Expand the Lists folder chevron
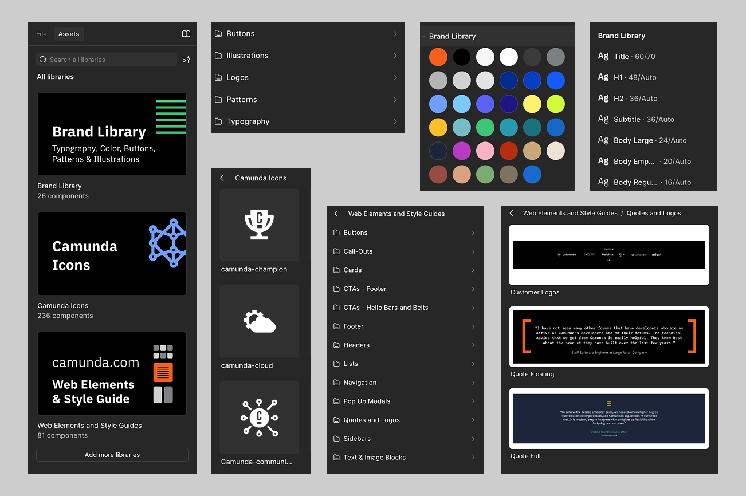Image resolution: width=746 pixels, height=496 pixels. coord(473,364)
